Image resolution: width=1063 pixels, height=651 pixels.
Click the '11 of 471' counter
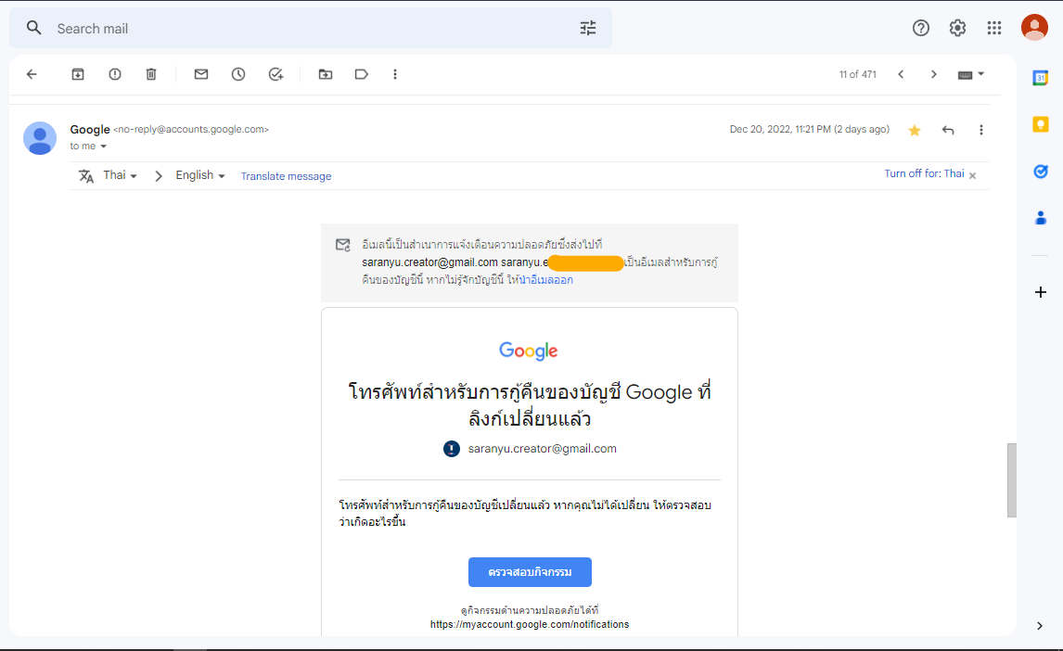(x=858, y=74)
